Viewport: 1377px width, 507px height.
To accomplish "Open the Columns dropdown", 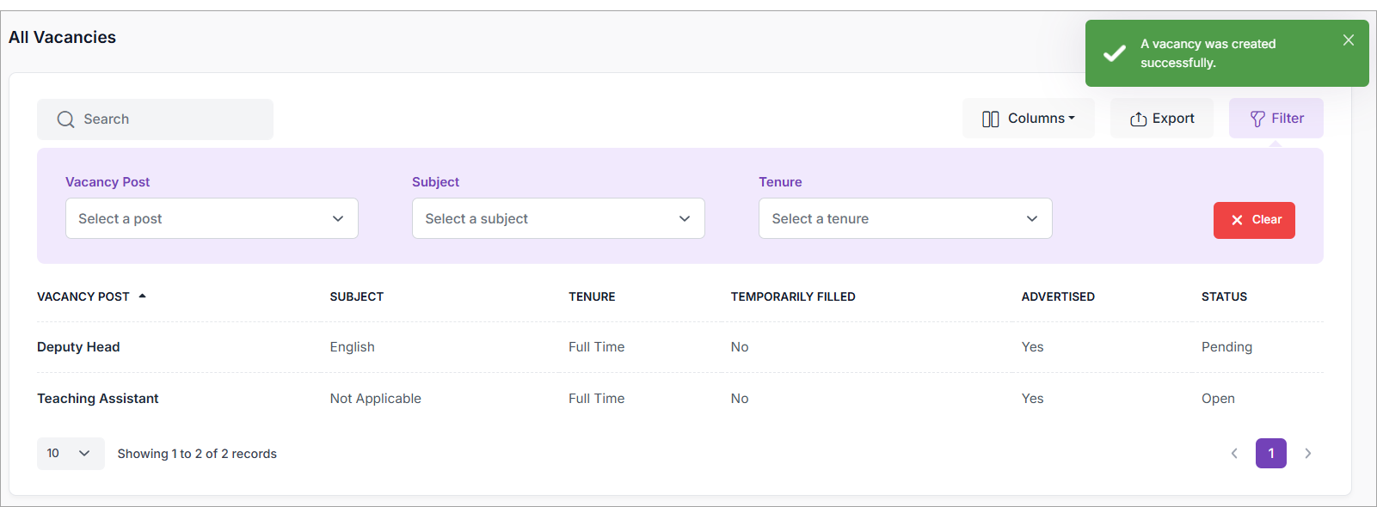I will point(1028,119).
